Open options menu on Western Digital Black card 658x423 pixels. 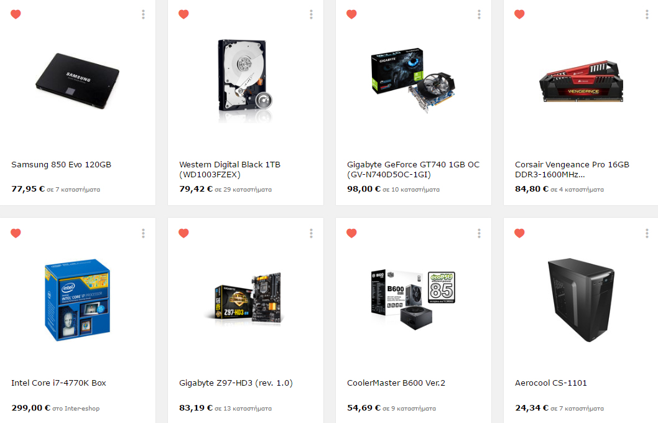311,15
